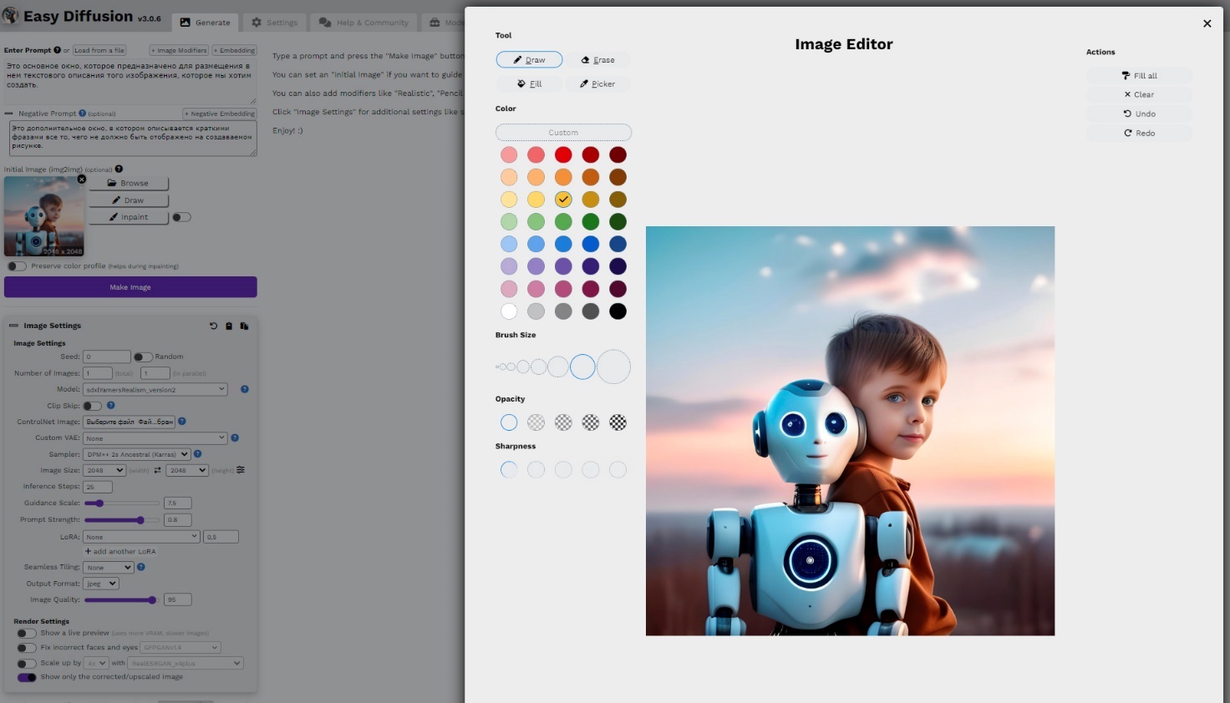Click the Browse button for initial image
The width and height of the screenshot is (1230, 703).
click(129, 184)
